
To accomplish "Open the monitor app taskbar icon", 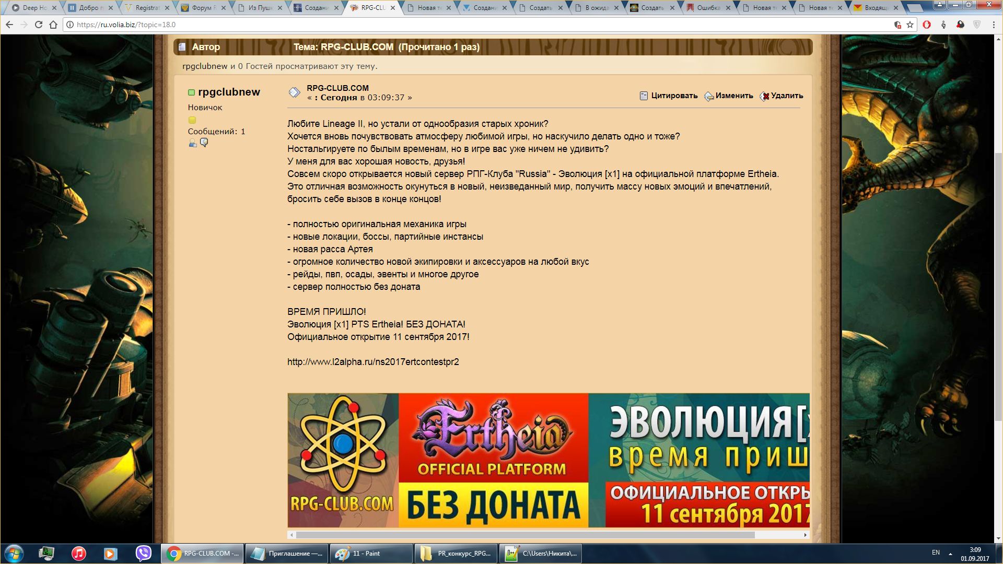I will pyautogui.click(x=46, y=553).
